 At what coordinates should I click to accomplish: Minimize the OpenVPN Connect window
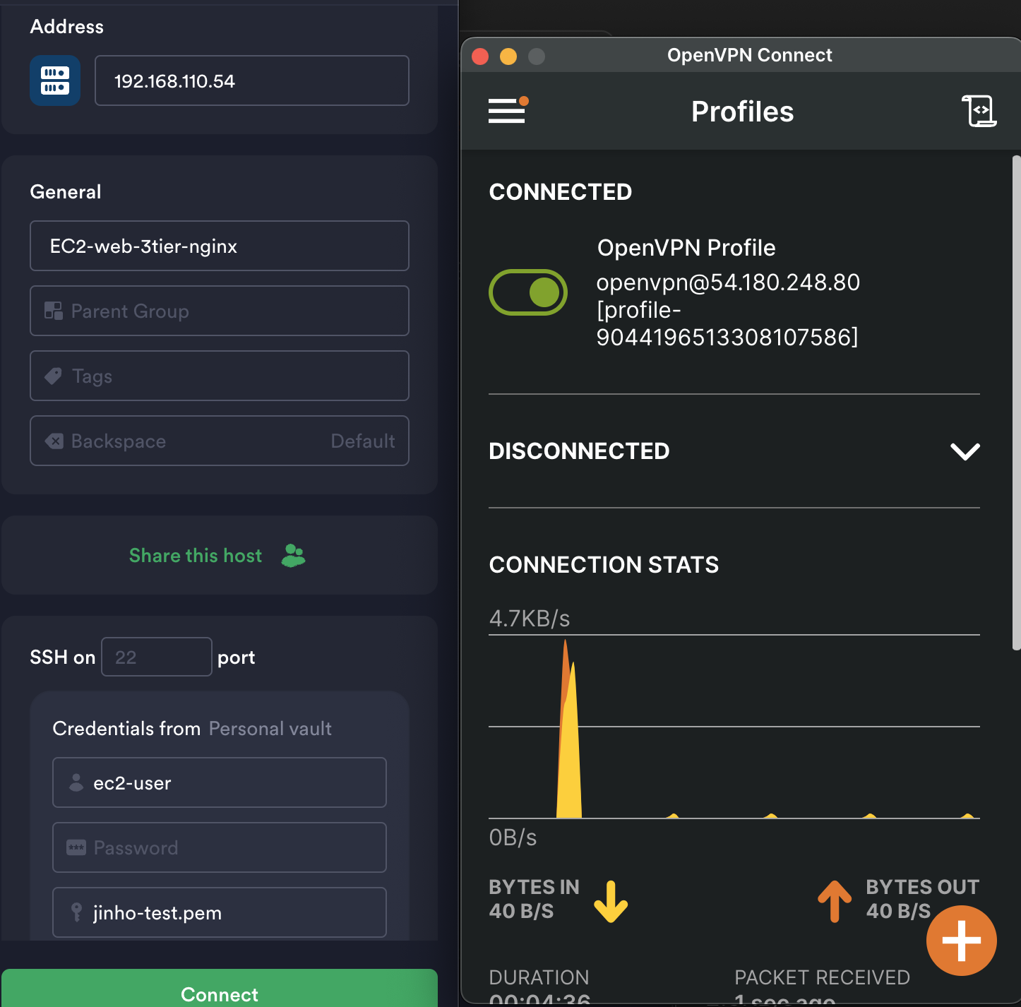[508, 56]
